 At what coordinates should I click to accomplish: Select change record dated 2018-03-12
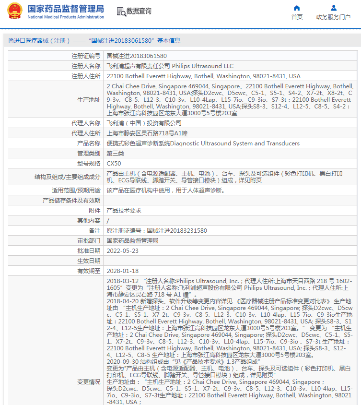click(x=229, y=288)
